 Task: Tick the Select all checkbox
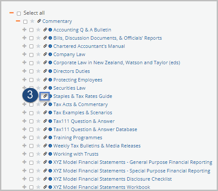[x=19, y=13]
